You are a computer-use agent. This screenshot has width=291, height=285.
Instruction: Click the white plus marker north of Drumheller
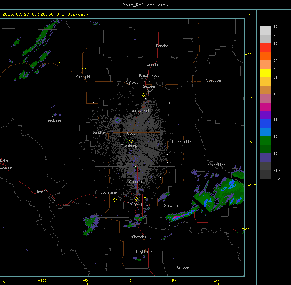point(207,127)
